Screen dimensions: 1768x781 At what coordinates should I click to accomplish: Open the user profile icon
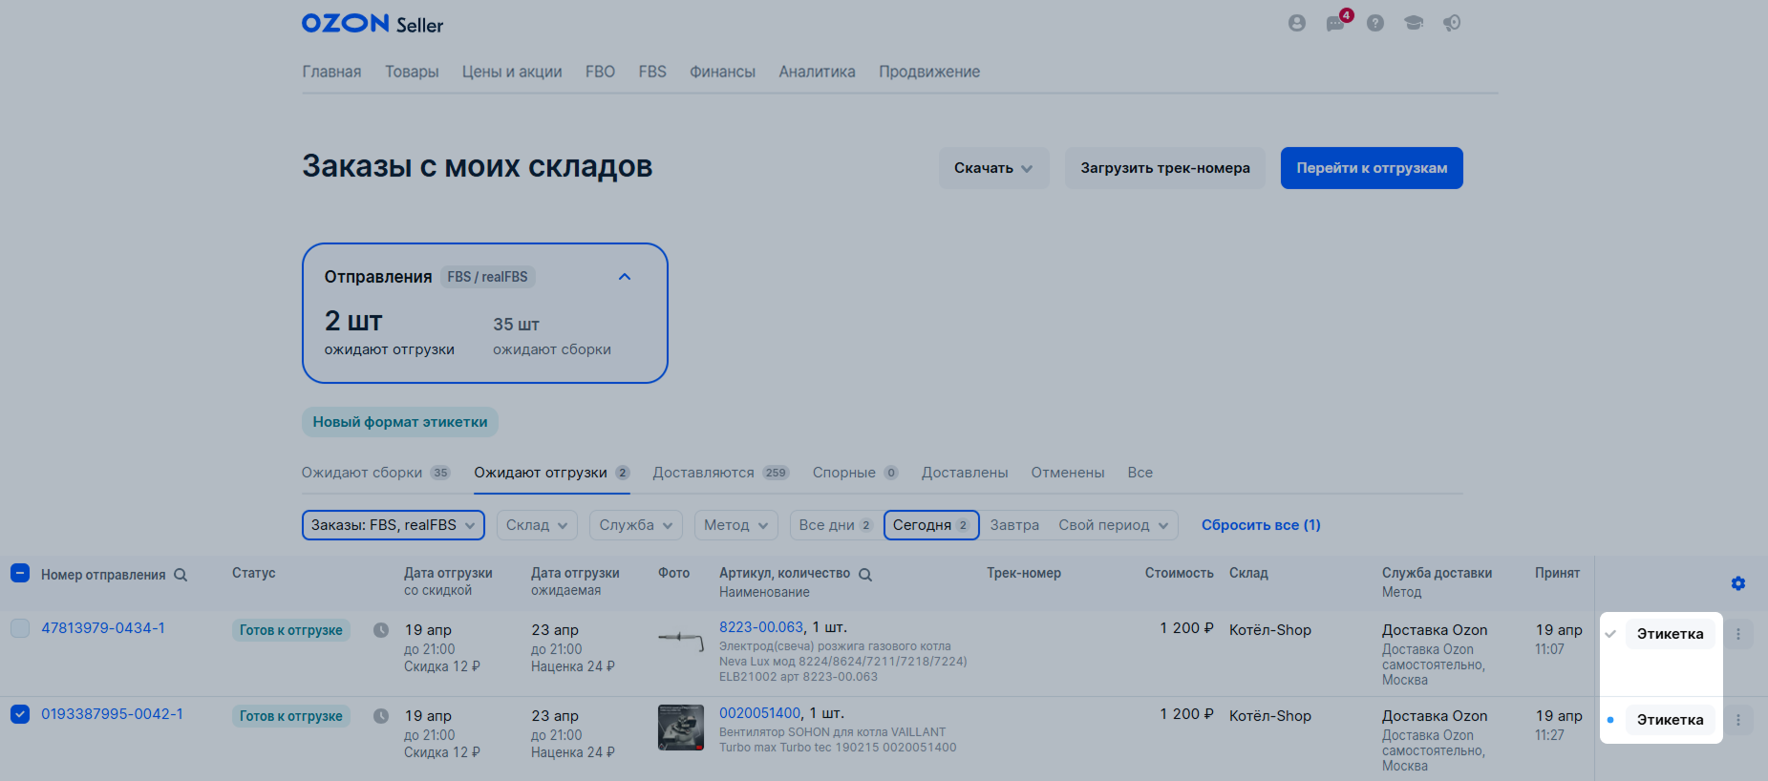1296,23
